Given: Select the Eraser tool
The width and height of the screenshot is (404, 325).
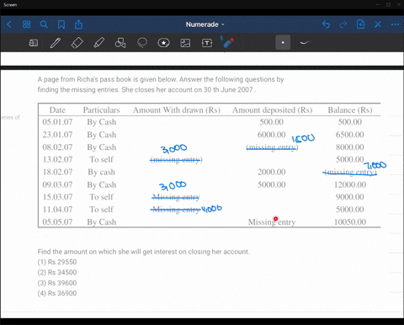Looking at the screenshot, I should [77, 43].
